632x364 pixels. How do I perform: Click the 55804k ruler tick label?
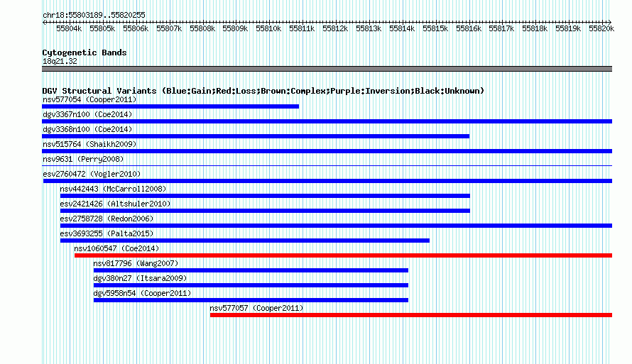pos(69,28)
